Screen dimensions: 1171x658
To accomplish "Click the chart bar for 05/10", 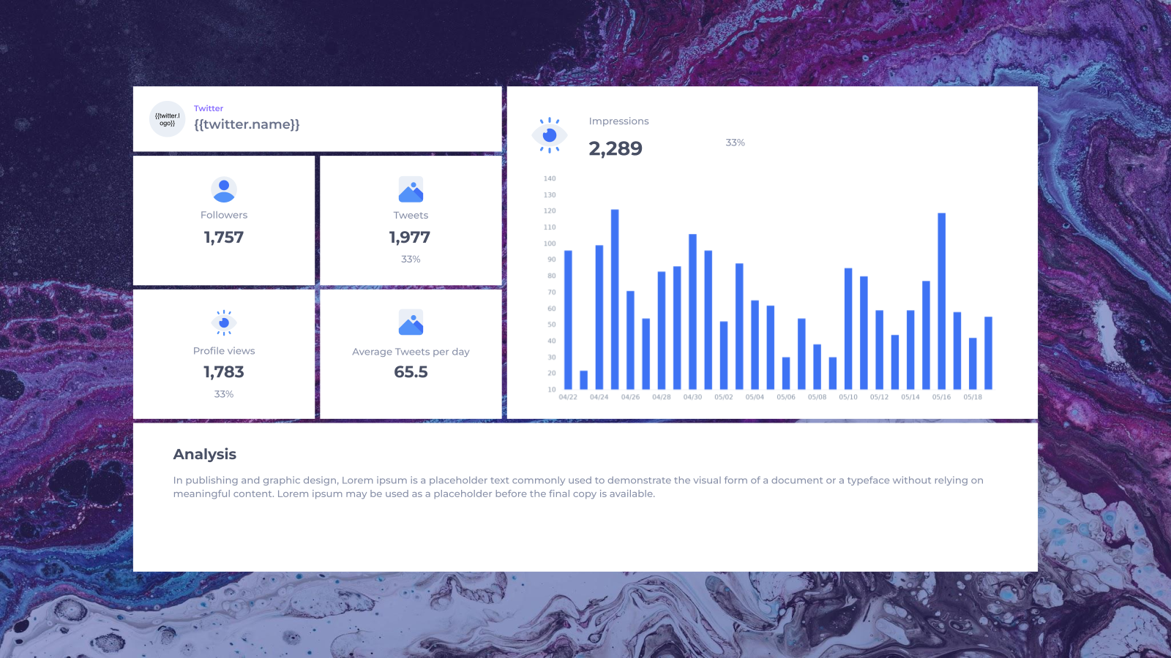I will (x=848, y=328).
